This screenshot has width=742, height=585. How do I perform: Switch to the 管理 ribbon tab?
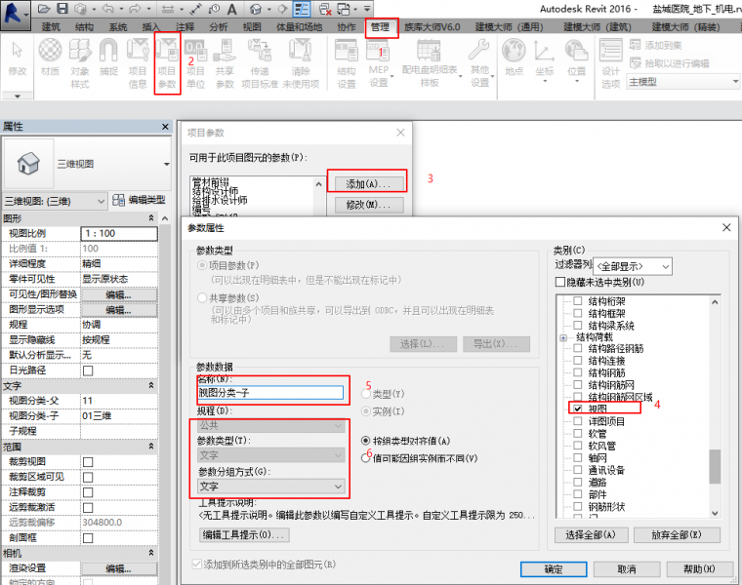pyautogui.click(x=378, y=26)
